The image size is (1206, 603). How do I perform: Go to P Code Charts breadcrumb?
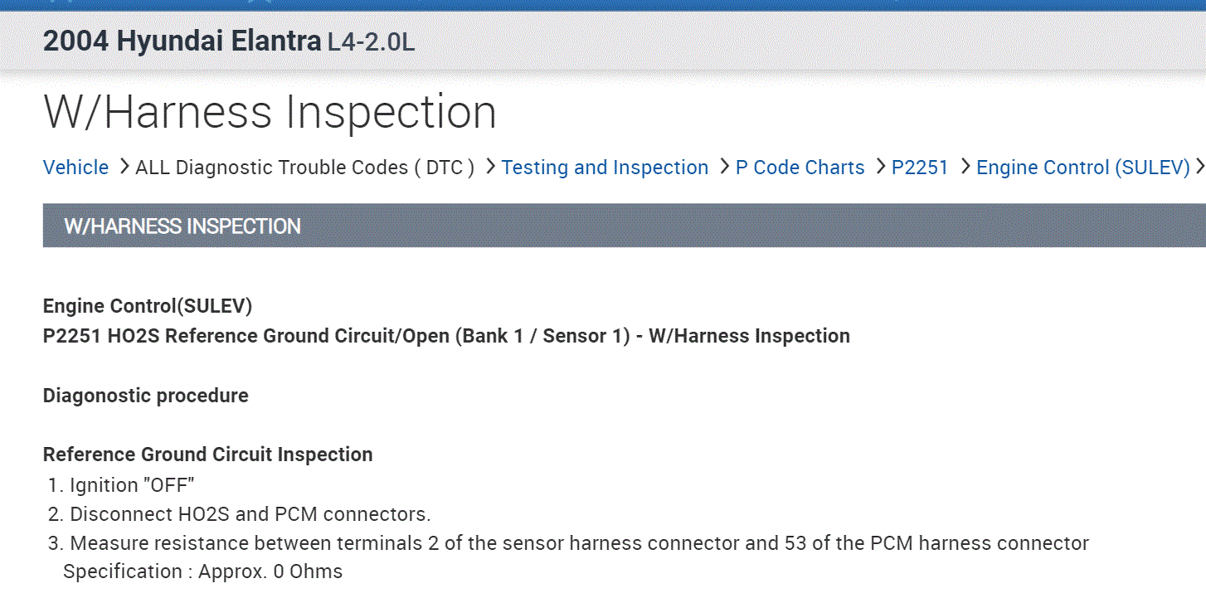pos(800,168)
